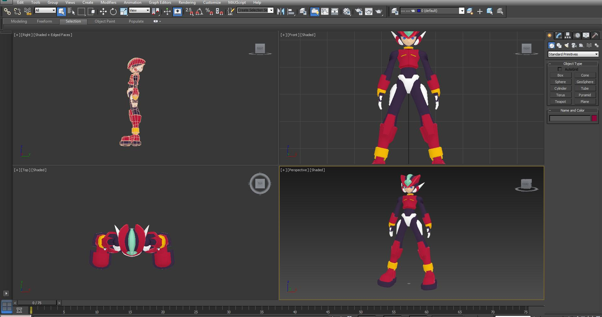This screenshot has height=317, width=602.
Task: Enable the AutoGrid checkbox
Action: point(560,69)
